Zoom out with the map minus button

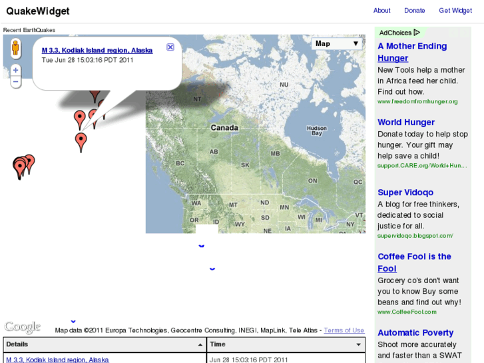[x=16, y=82]
